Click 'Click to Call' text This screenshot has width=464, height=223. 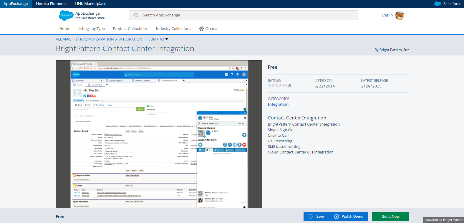point(278,136)
